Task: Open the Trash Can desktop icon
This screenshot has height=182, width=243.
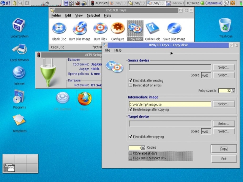Action: click(226, 26)
